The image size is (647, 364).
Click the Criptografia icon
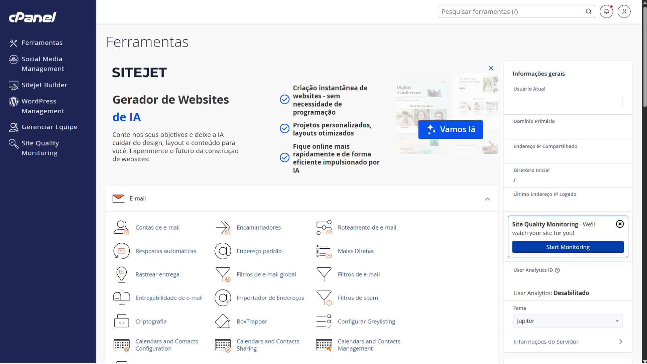121,321
